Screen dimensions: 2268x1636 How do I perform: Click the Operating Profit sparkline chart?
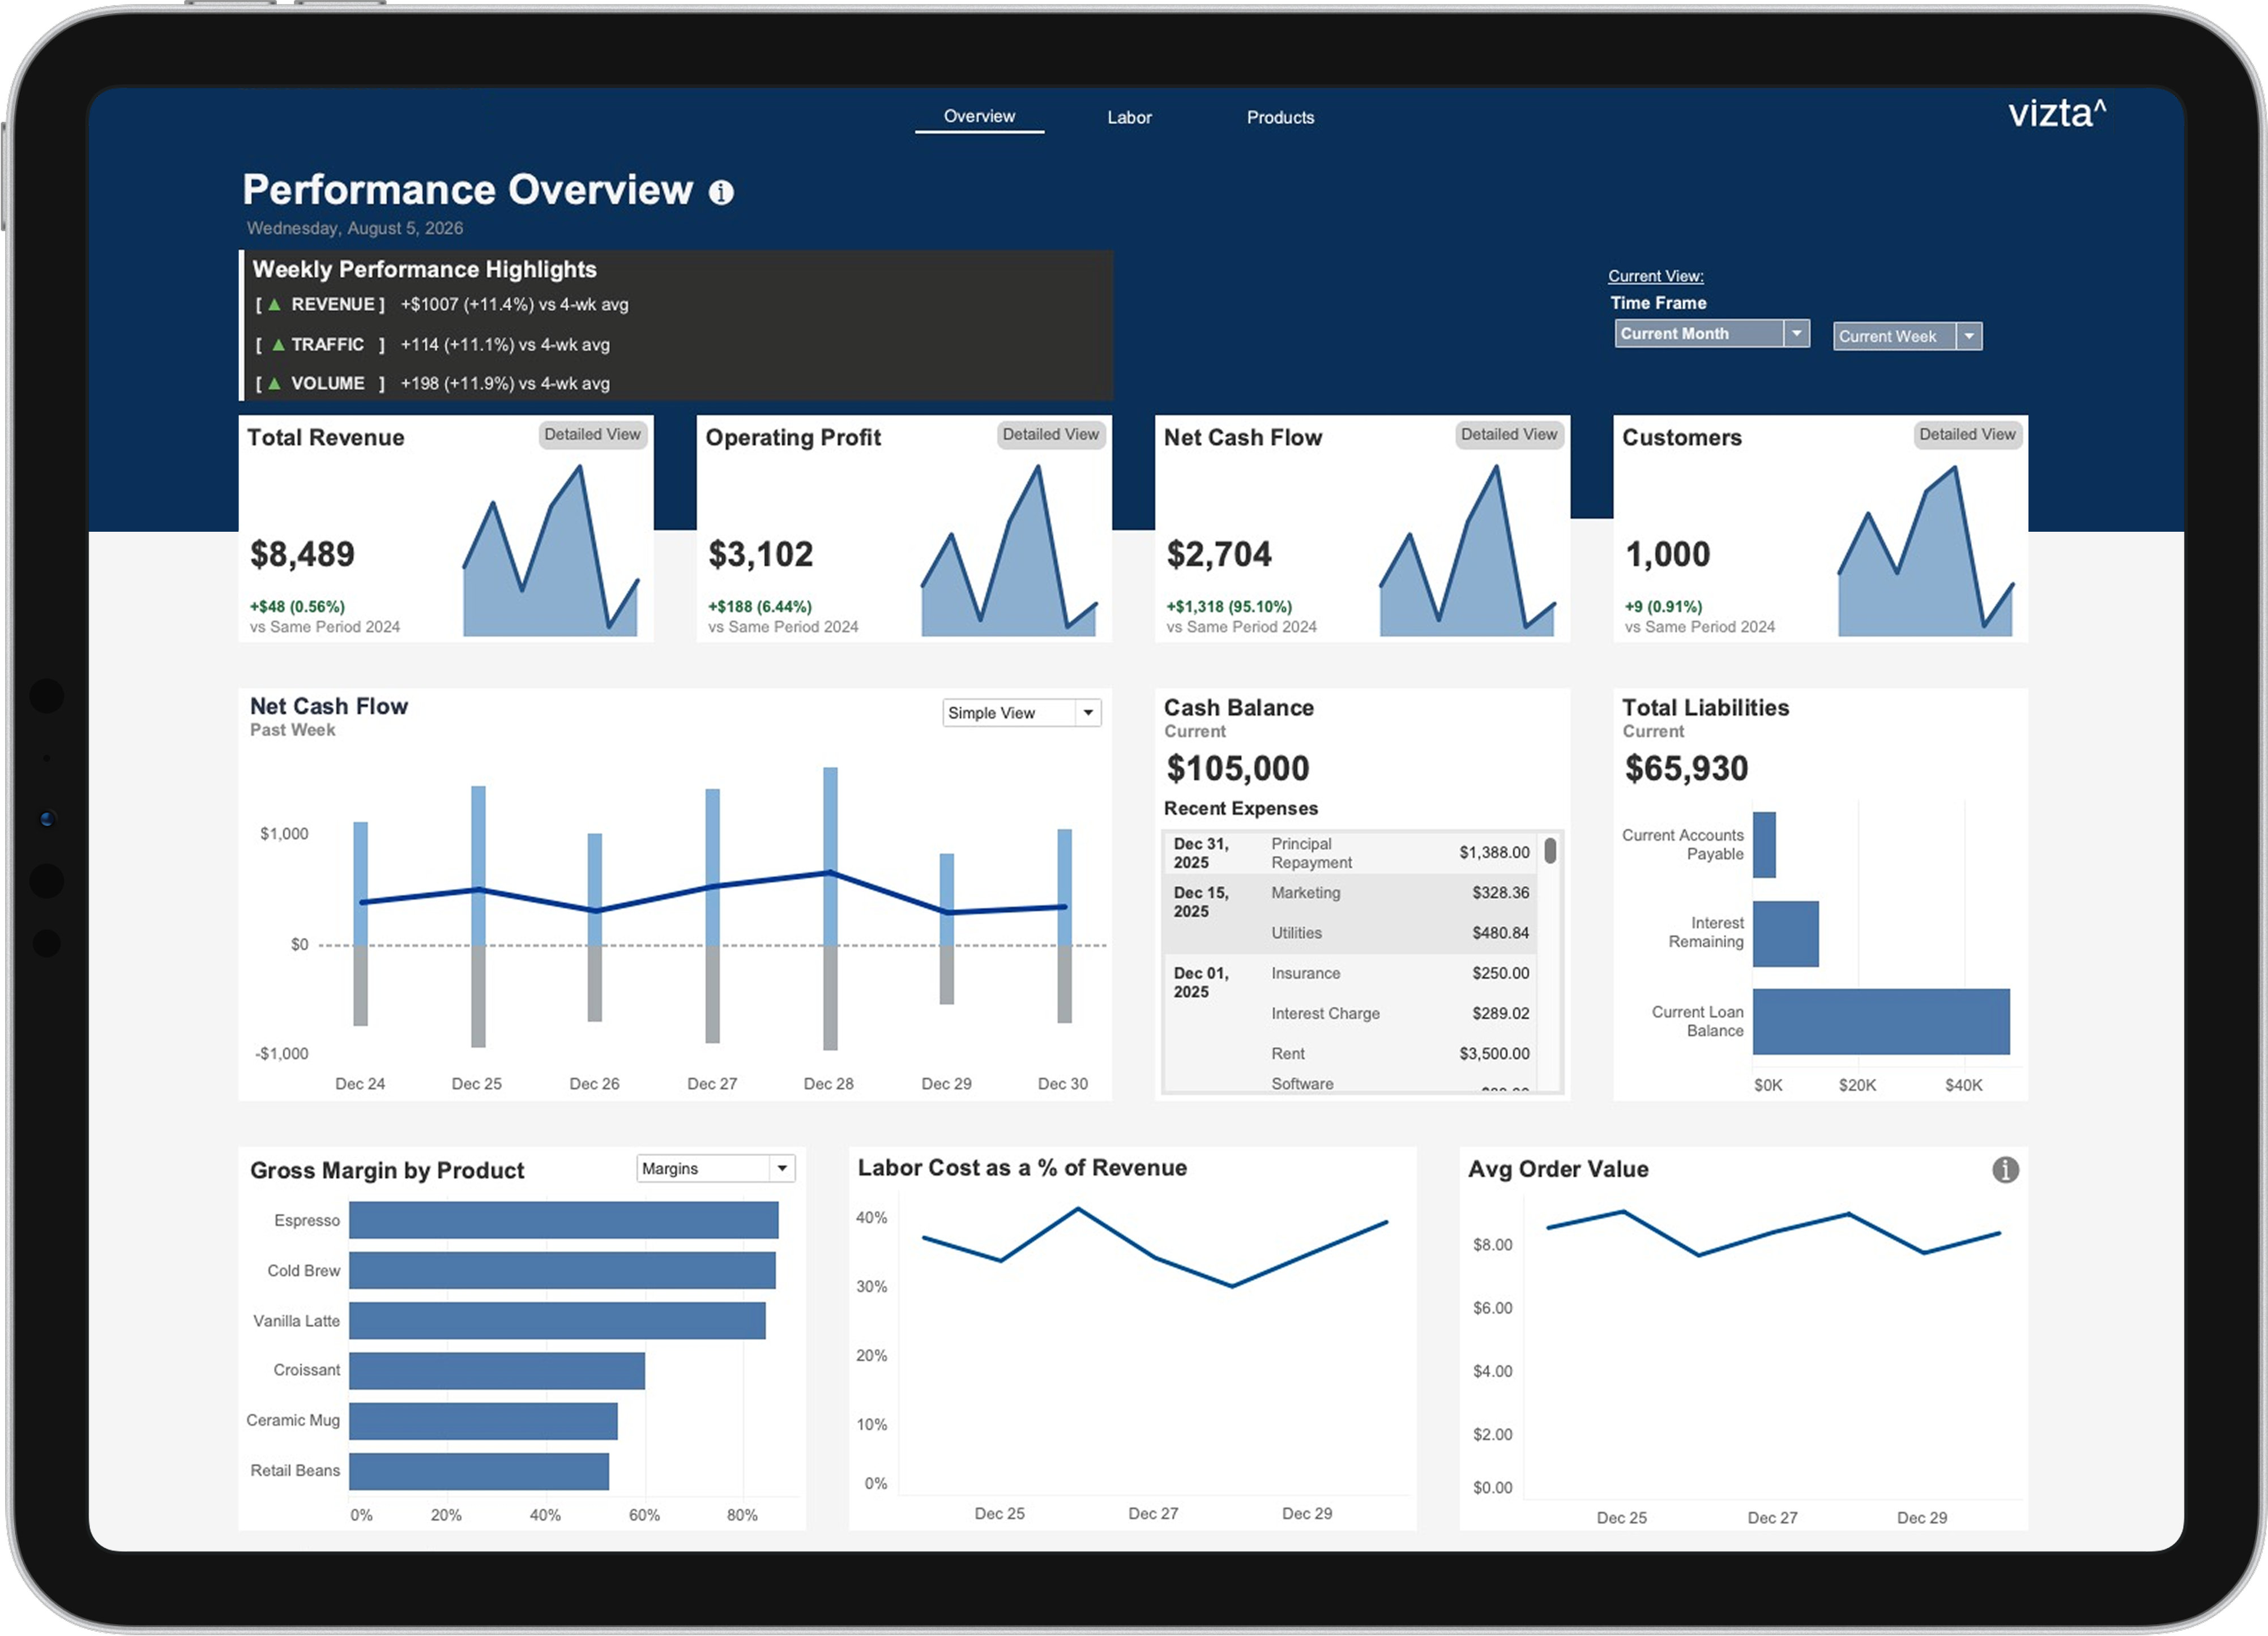(1009, 551)
